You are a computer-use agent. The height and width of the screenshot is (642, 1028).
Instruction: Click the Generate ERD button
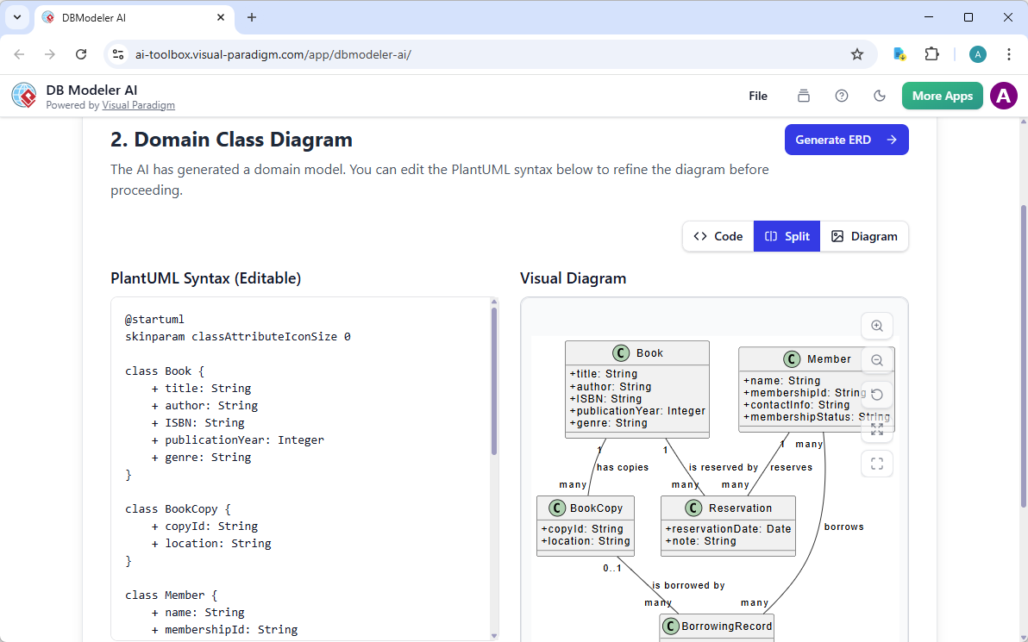point(846,139)
